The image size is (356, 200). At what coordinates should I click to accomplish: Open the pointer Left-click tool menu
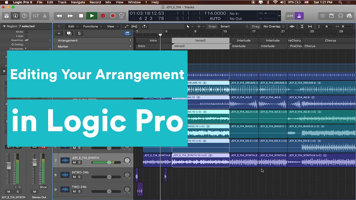pyautogui.click(x=189, y=26)
